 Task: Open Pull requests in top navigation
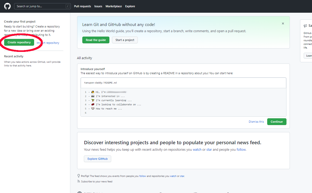pyautogui.click(x=82, y=6)
